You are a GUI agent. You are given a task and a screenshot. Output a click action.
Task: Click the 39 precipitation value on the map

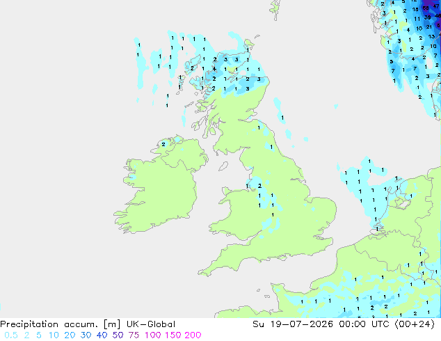(427, 17)
